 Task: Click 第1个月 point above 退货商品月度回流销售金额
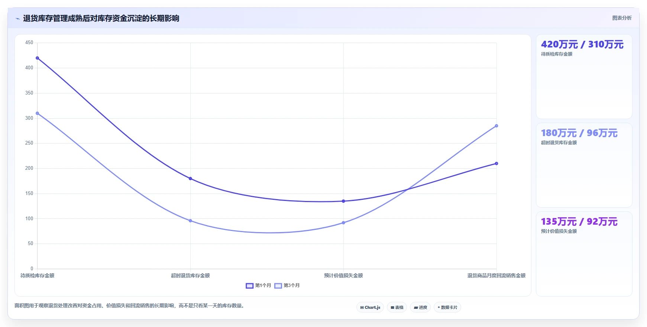click(496, 163)
